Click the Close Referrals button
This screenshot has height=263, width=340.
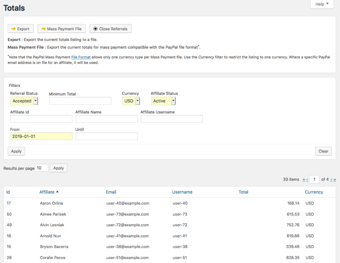[111, 29]
